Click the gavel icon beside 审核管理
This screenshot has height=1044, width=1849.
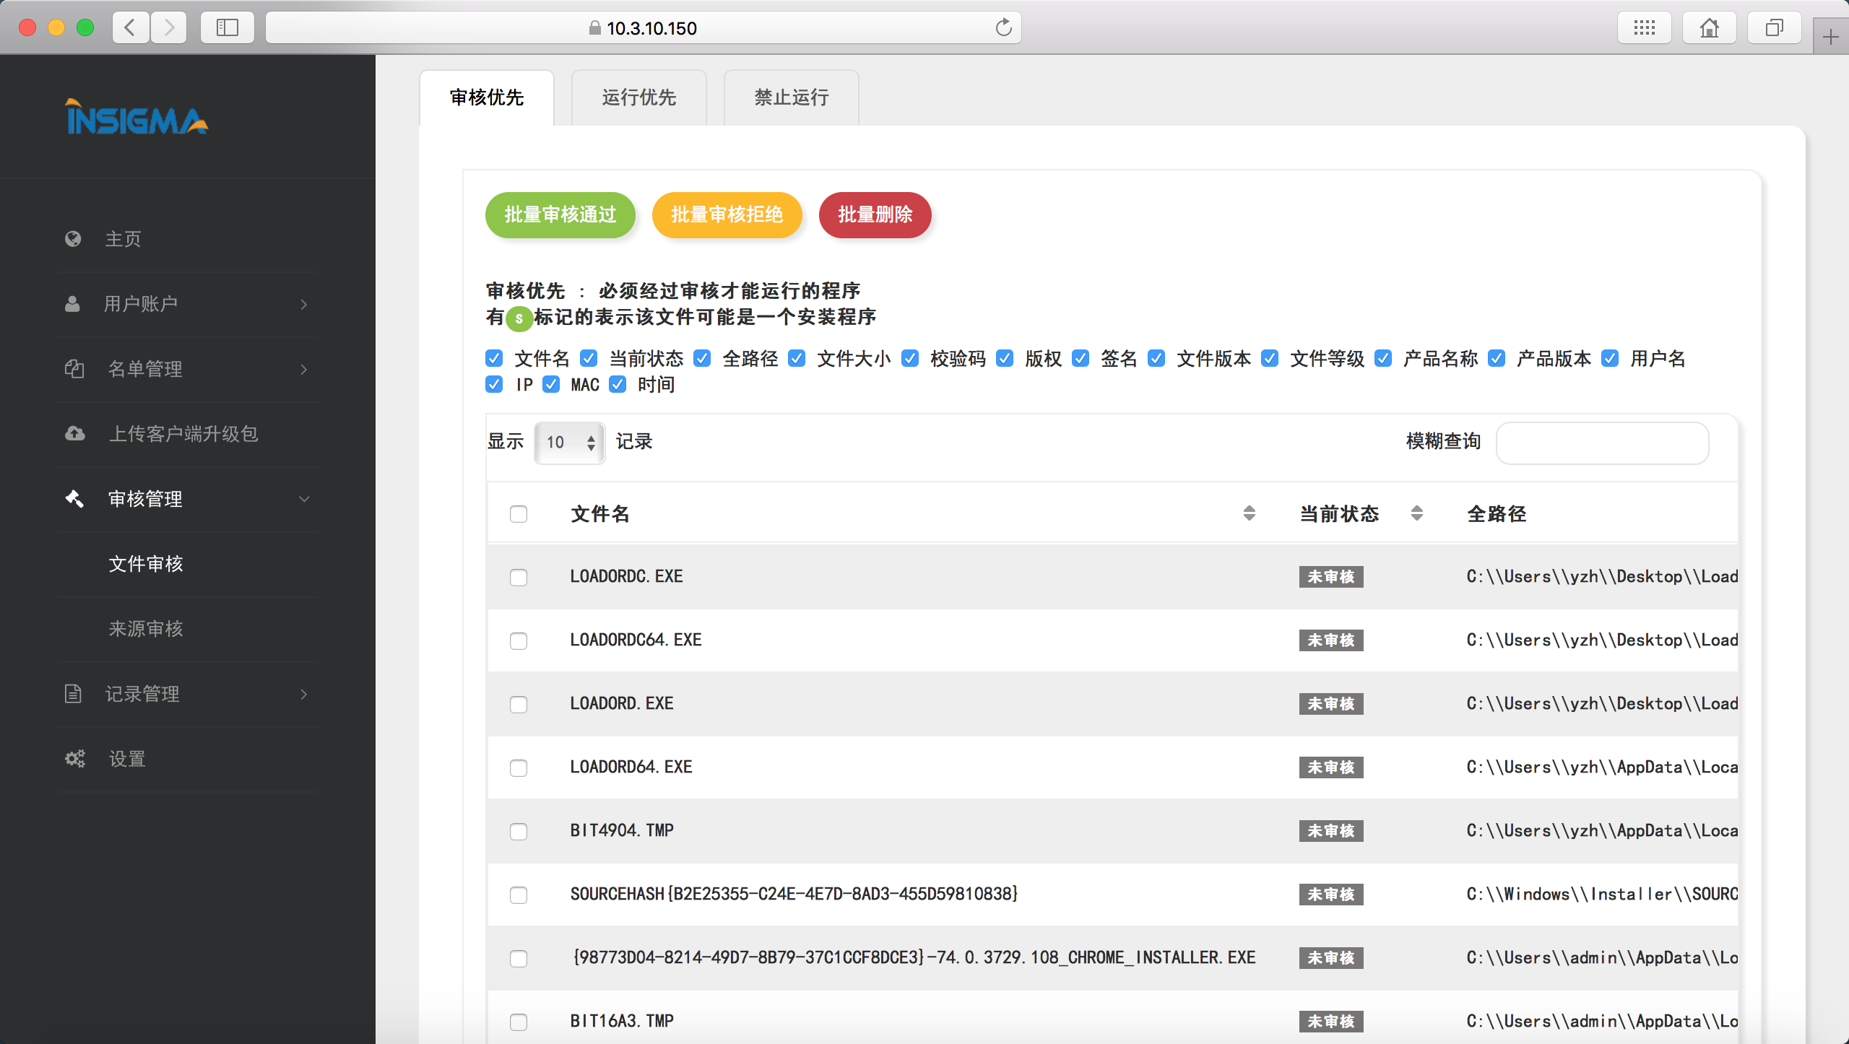pos(74,499)
